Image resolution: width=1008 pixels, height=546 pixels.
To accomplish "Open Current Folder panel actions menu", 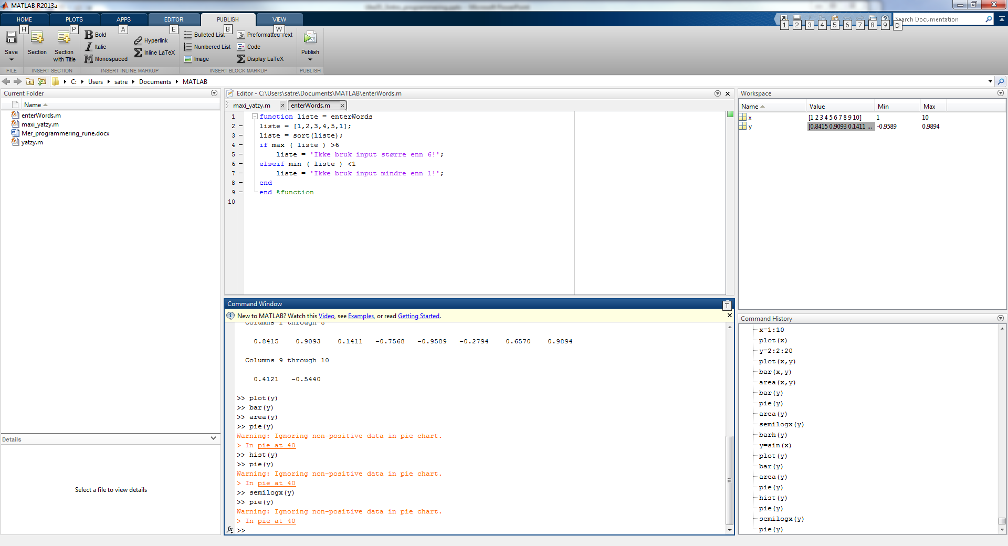I will pyautogui.click(x=214, y=93).
